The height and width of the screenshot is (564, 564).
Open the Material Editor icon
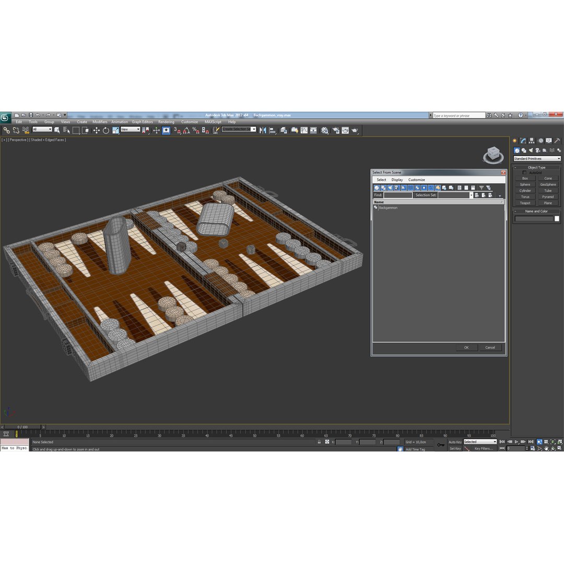pos(325,131)
